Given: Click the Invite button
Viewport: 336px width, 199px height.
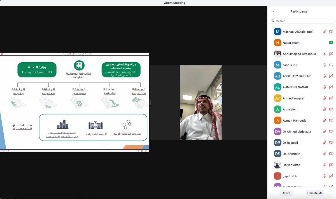Looking at the screenshot, I should pos(286,193).
